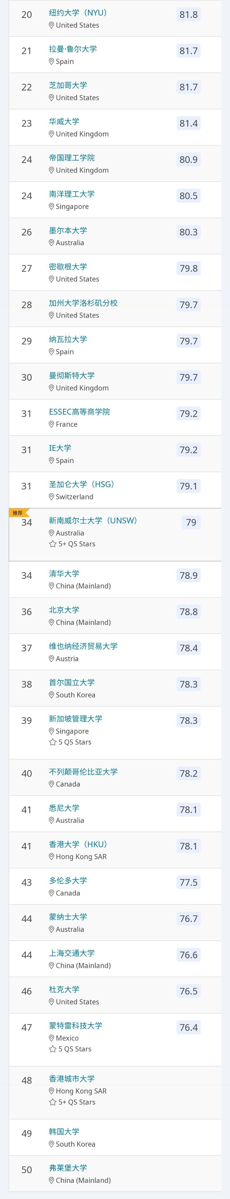
Task: Click the star icon under 蒙特雷科技大学
Action: coord(53,1049)
